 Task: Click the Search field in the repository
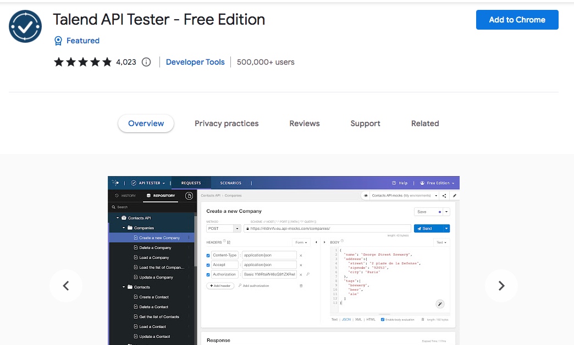tap(152, 207)
